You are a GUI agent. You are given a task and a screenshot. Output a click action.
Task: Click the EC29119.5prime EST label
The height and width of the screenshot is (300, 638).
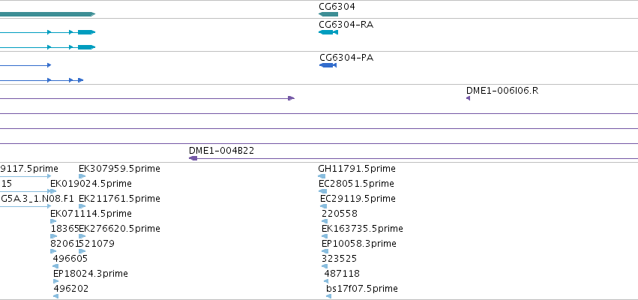(358, 199)
